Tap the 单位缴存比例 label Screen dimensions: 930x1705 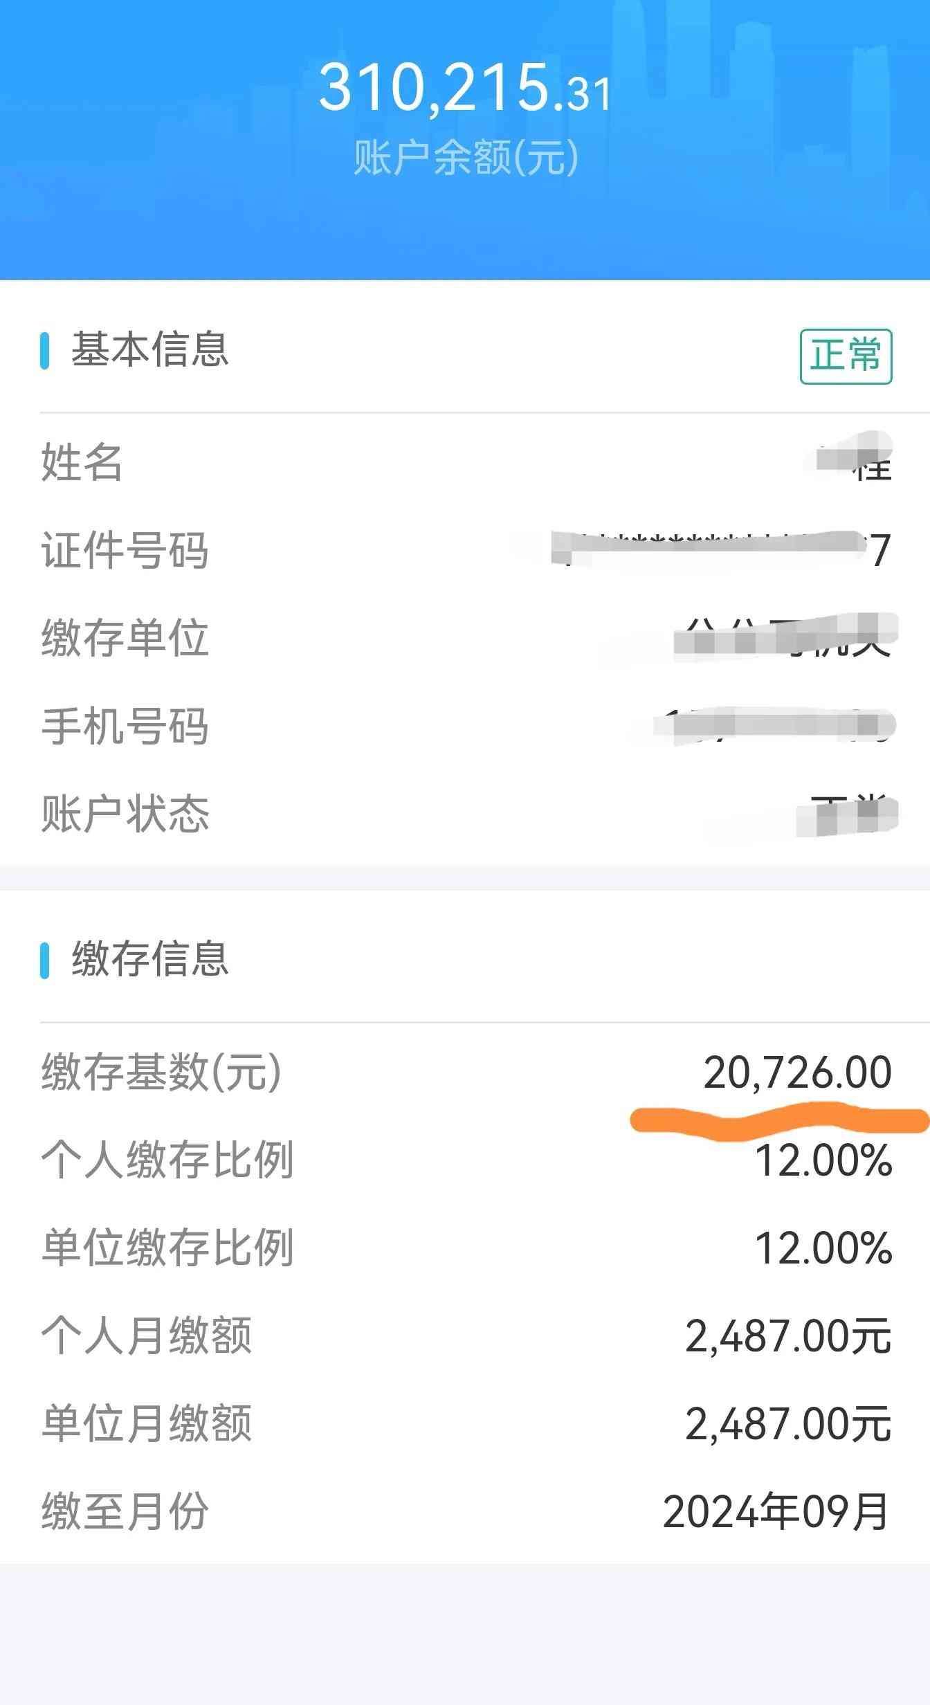(x=167, y=1248)
